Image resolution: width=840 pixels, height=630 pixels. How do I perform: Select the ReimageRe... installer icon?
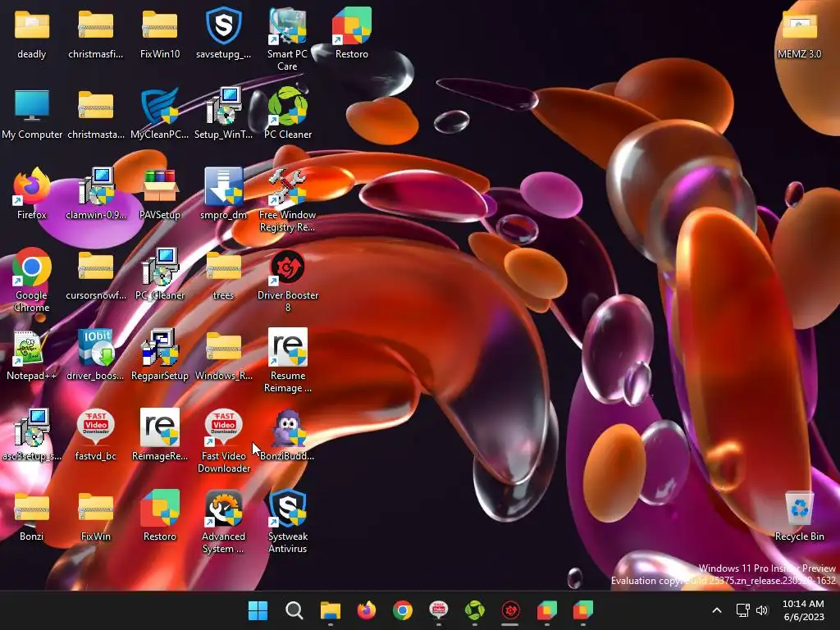pos(160,427)
